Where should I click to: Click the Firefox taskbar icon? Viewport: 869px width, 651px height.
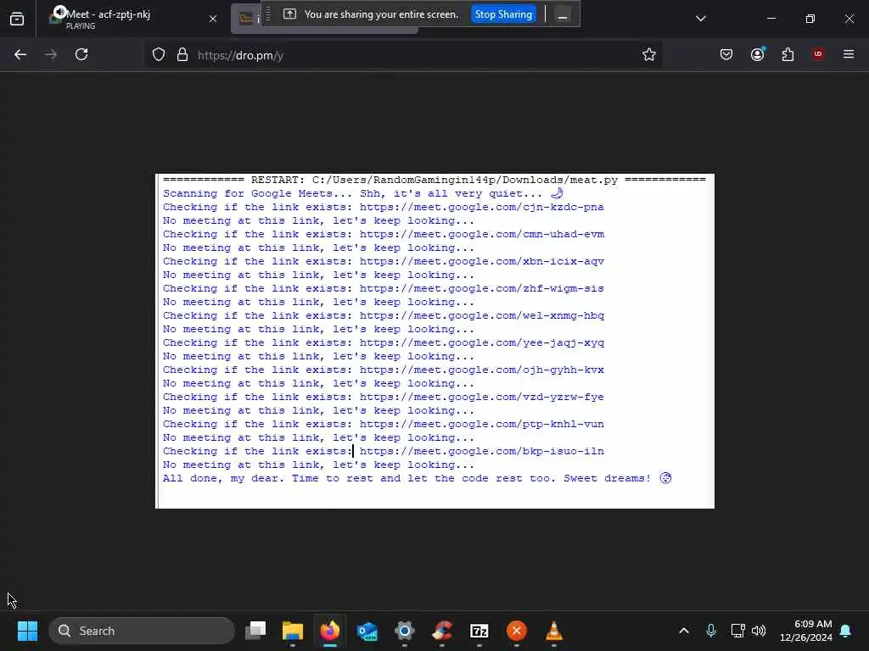[x=330, y=631]
